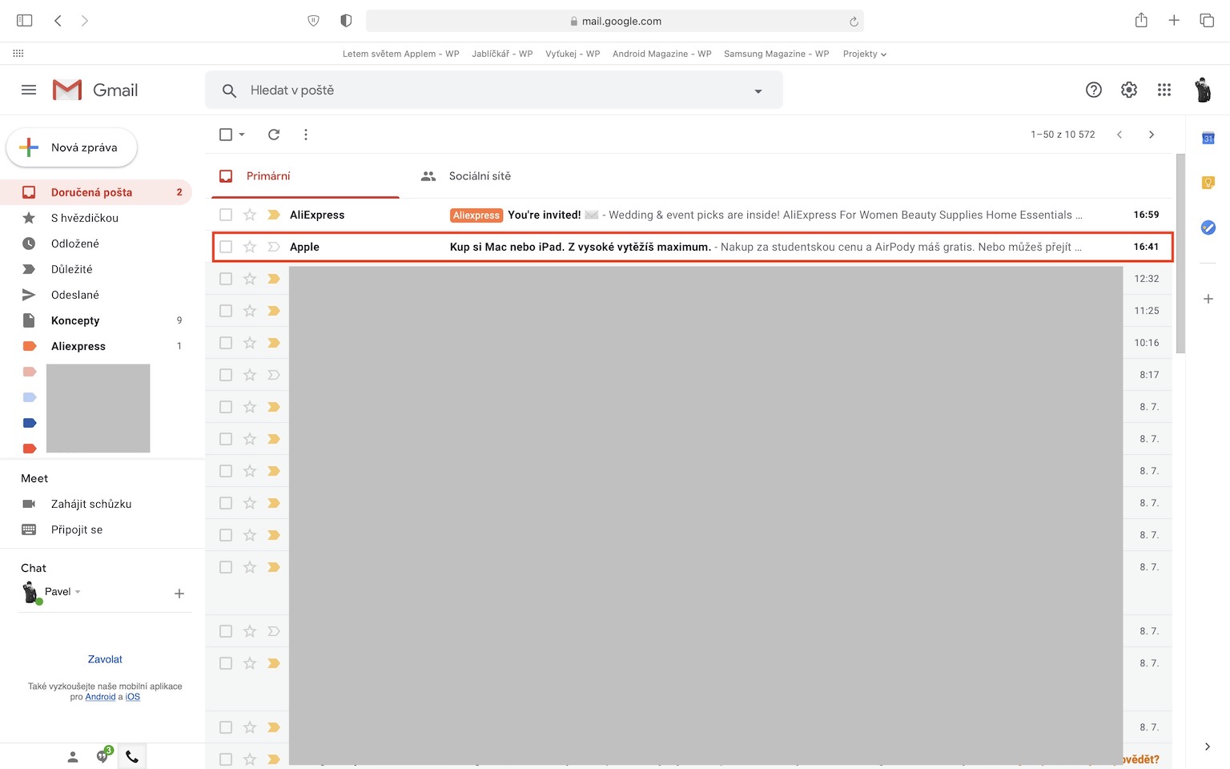Viewport: 1230px width, 769px height.
Task: Open the Jablíčkář - WP bookmark
Action: coord(502,54)
